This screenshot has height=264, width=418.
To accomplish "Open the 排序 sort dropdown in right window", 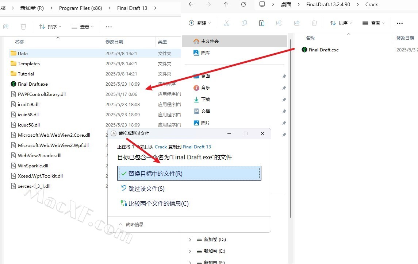I will click(341, 23).
